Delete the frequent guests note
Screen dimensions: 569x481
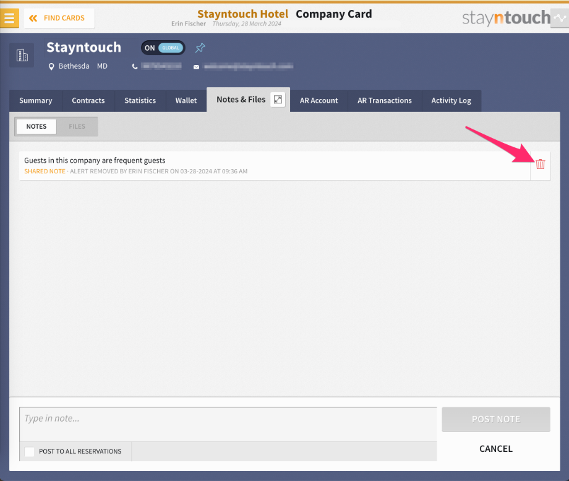pyautogui.click(x=541, y=164)
